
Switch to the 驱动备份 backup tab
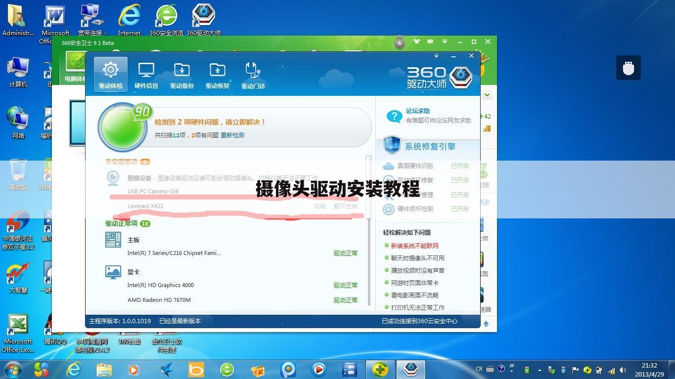[x=181, y=75]
